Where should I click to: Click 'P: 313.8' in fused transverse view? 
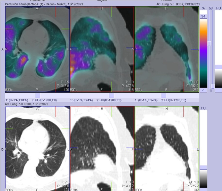(63, 86)
